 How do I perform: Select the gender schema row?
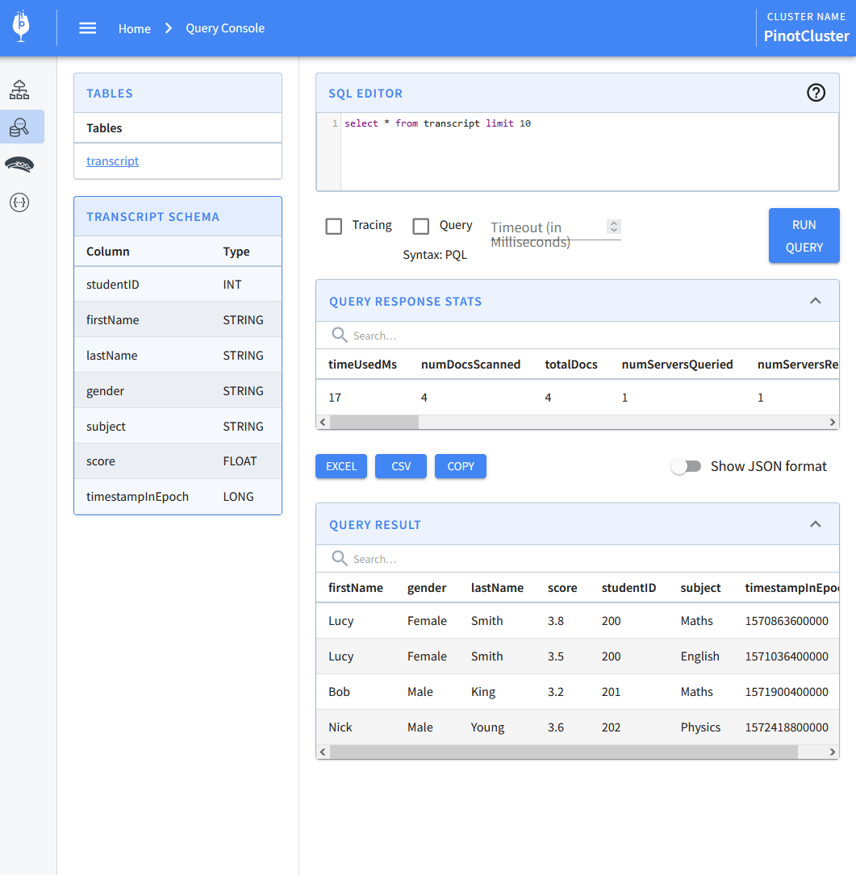[x=178, y=390]
